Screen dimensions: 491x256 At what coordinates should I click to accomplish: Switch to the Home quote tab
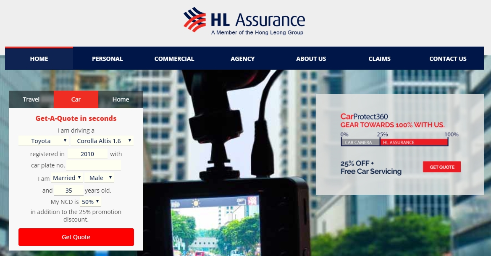[121, 99]
